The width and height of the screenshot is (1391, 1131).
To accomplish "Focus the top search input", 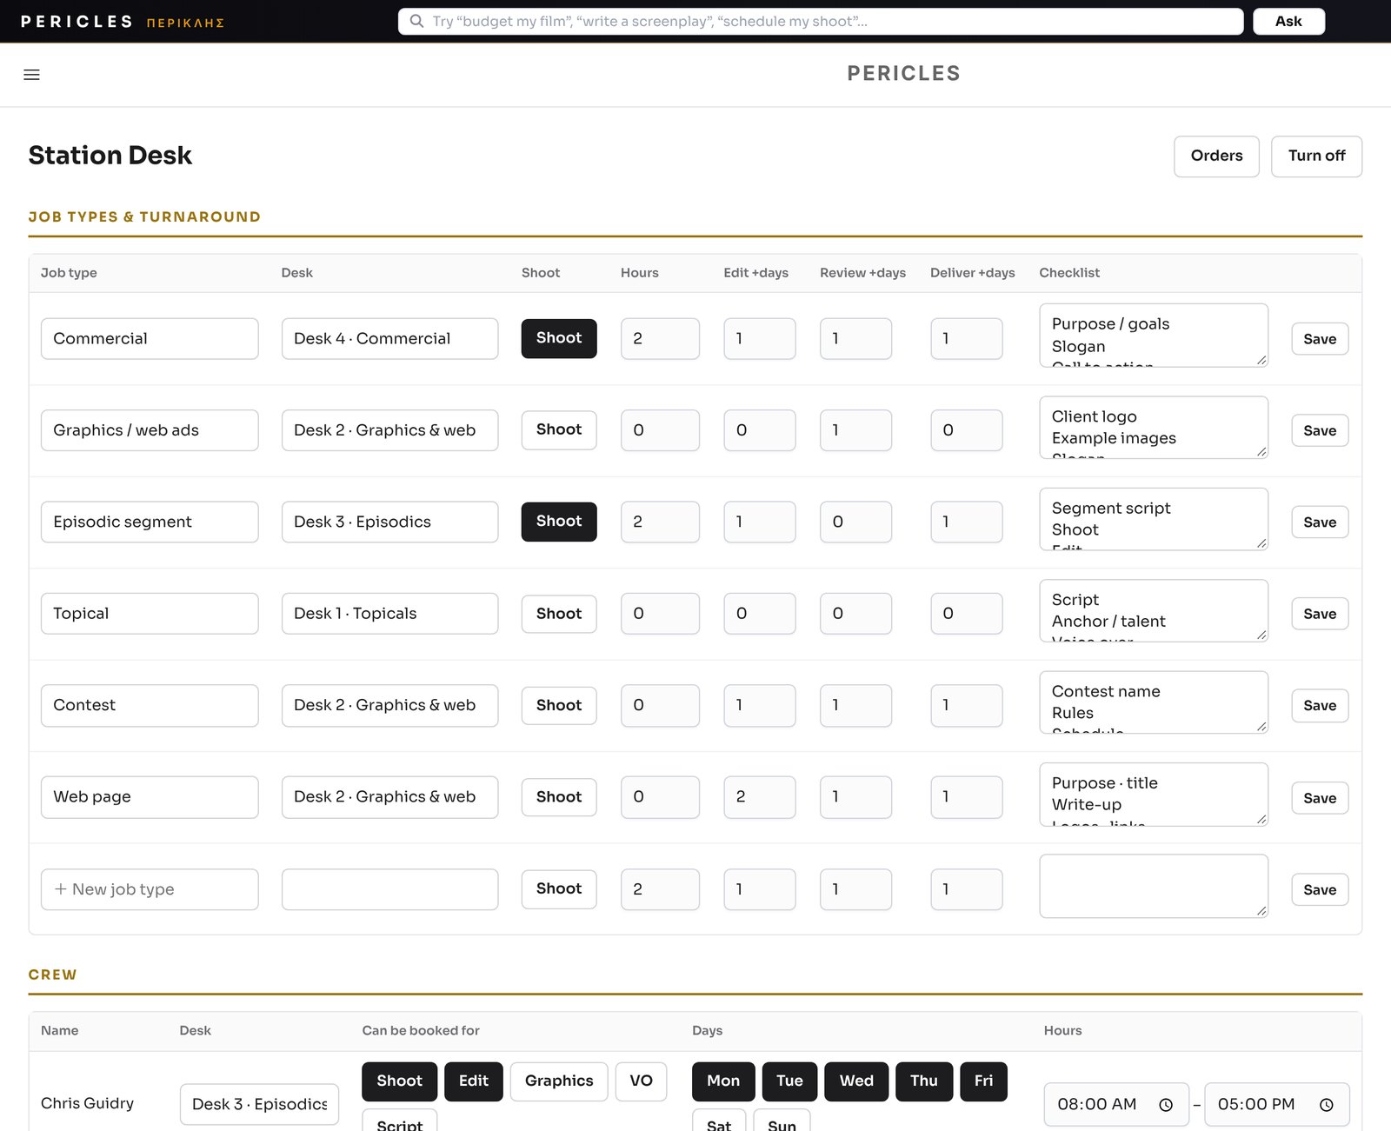I will click(x=821, y=22).
